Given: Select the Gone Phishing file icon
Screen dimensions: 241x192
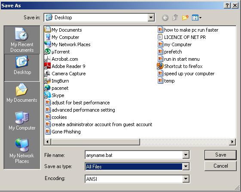Looking at the screenshot, I should pos(48,131).
